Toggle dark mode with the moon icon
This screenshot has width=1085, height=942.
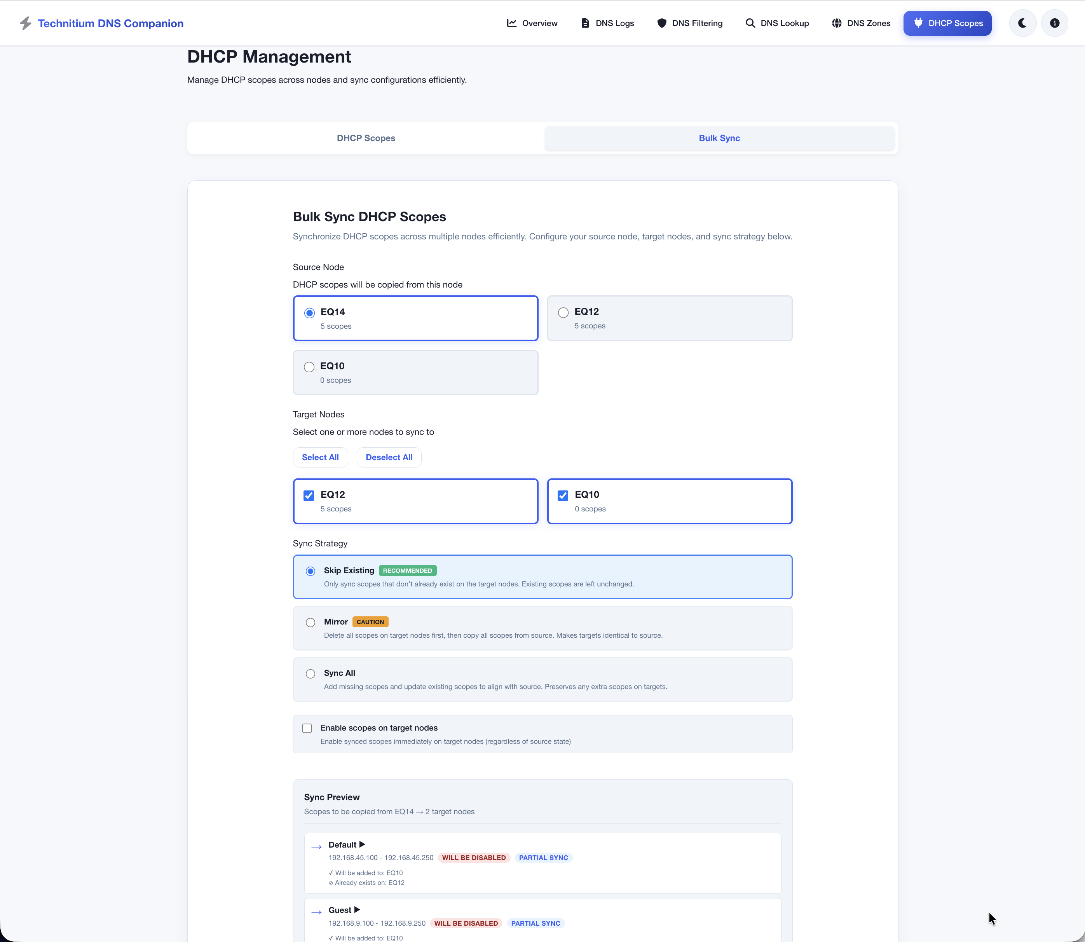(x=1022, y=23)
